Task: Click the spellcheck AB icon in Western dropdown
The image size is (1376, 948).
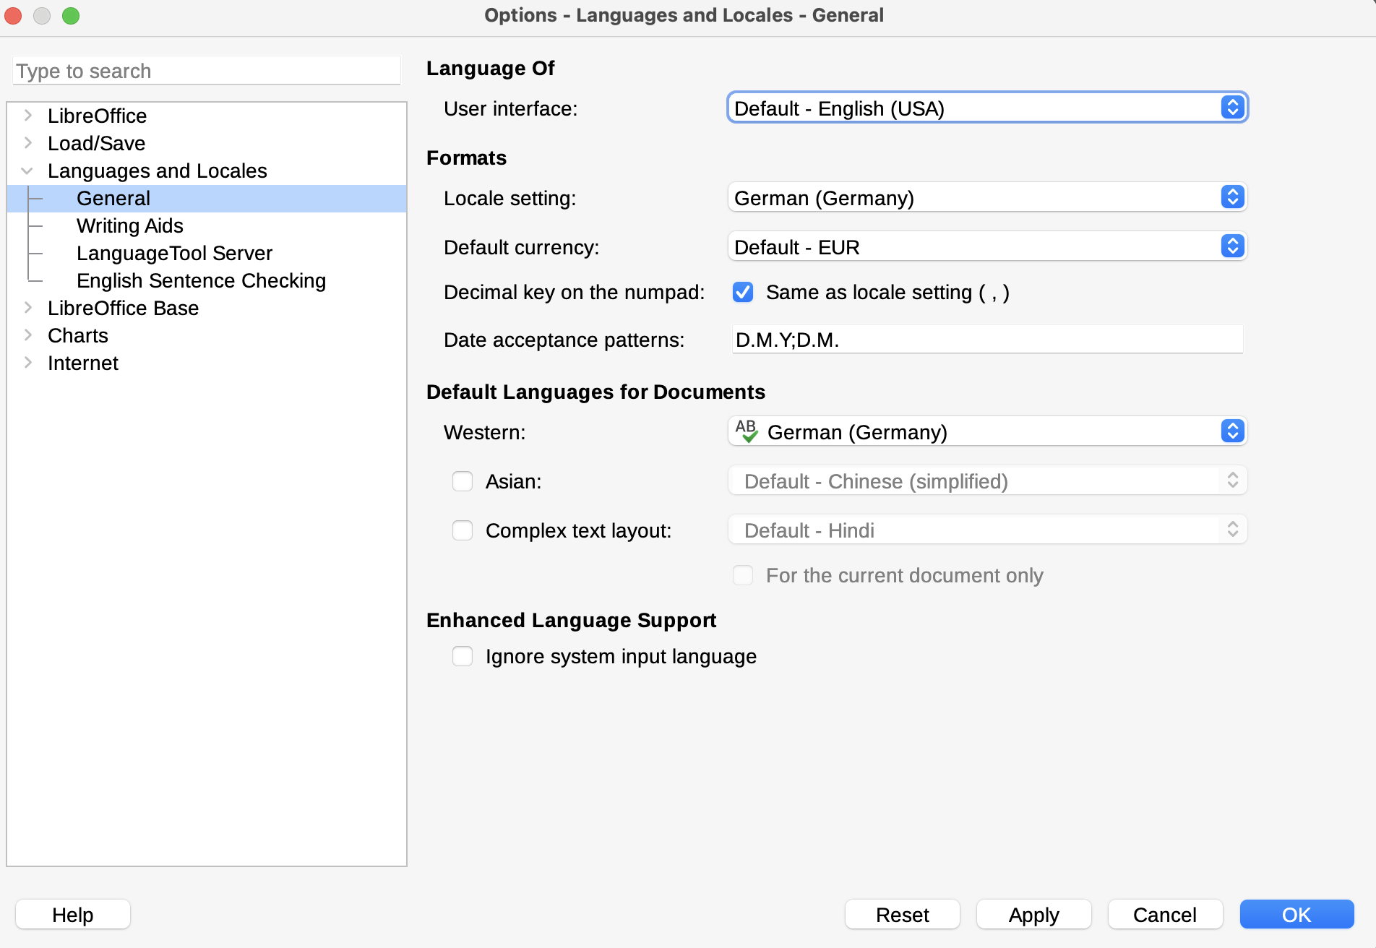Action: (x=747, y=431)
